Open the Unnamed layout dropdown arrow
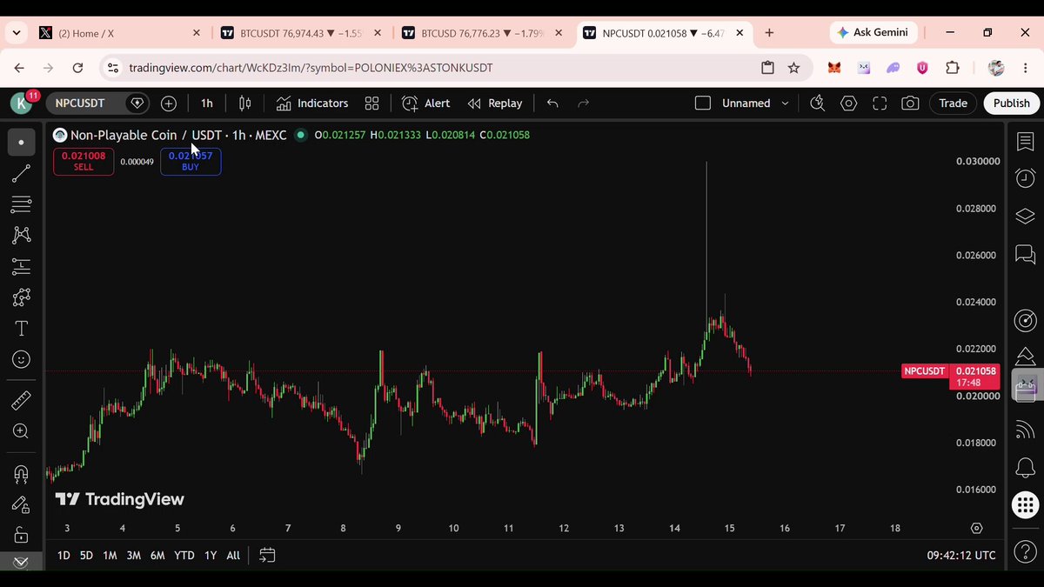The image size is (1044, 587). click(785, 103)
